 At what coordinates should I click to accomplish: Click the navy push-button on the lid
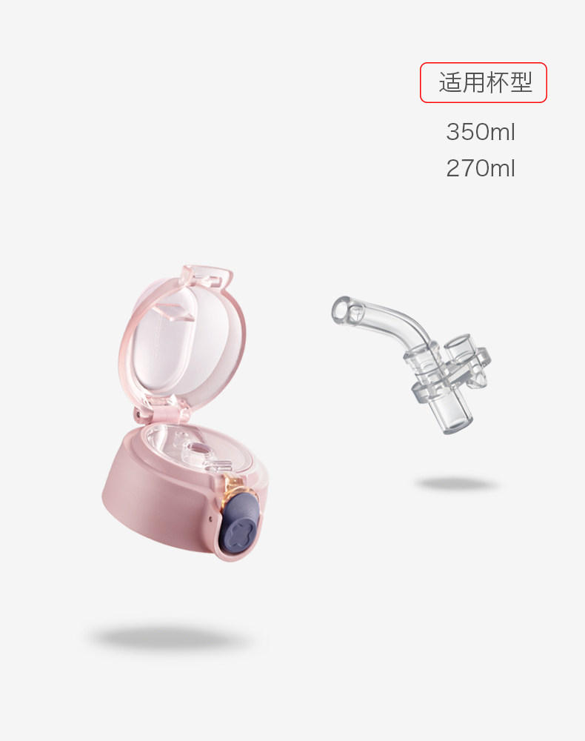point(241,520)
